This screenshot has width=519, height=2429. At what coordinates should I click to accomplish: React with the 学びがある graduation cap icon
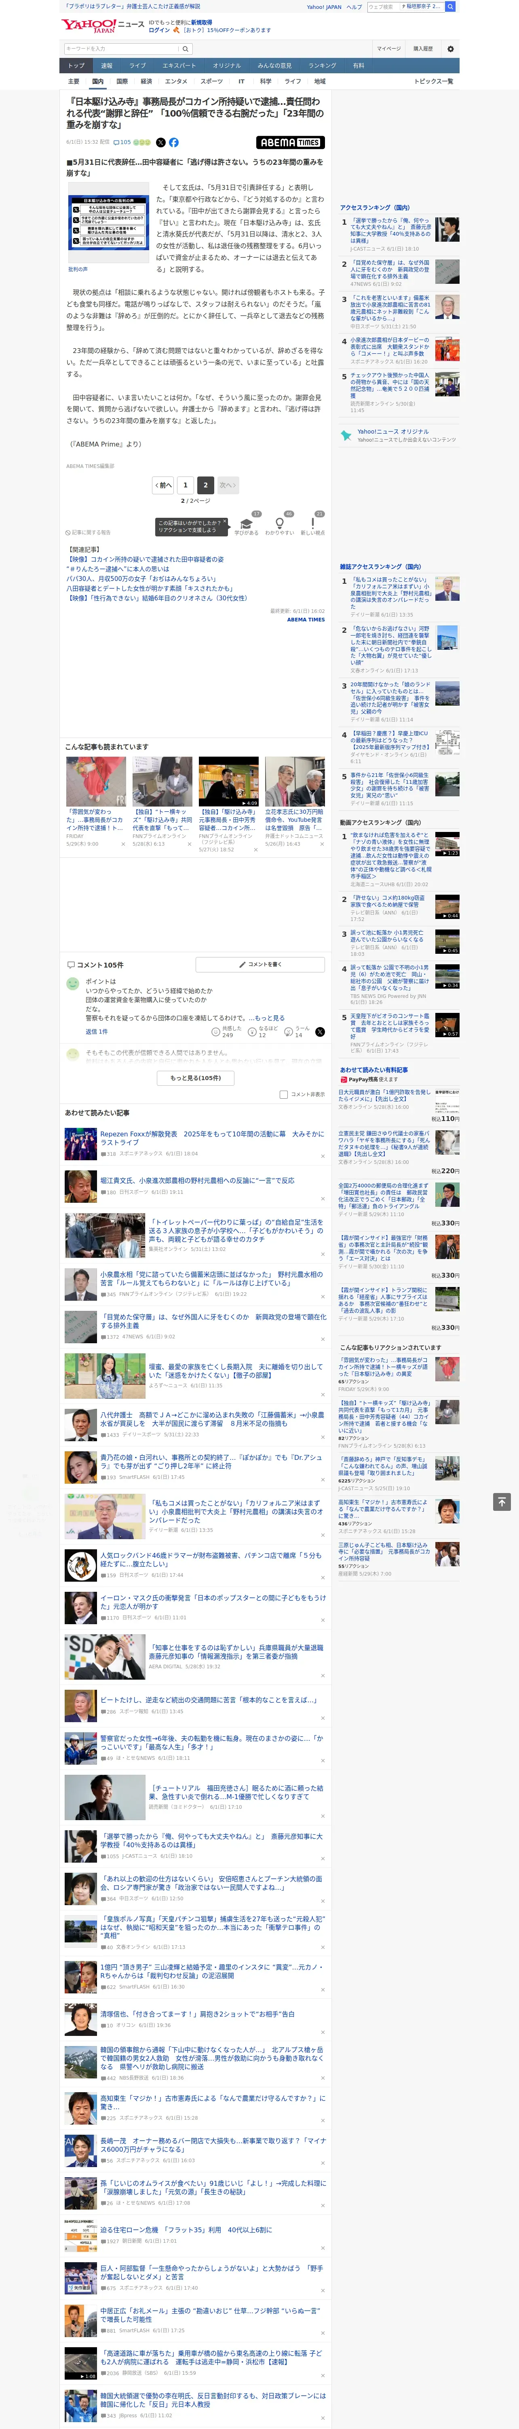[x=247, y=524]
